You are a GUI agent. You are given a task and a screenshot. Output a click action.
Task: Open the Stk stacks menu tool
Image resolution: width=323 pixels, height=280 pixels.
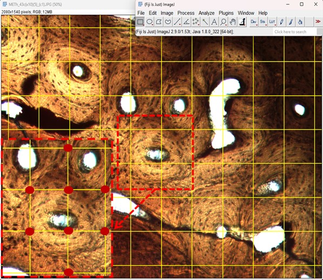(263, 22)
